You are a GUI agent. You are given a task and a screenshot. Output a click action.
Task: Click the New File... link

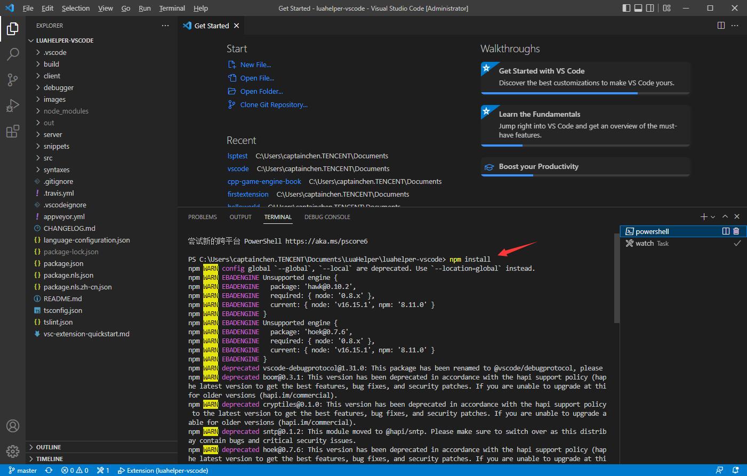pos(255,64)
